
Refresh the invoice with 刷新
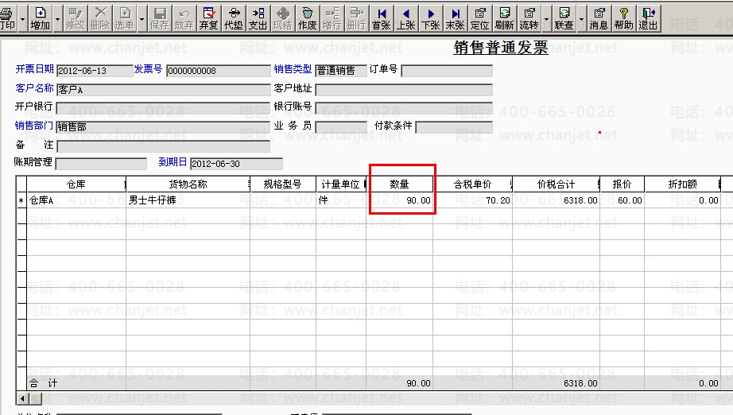[504, 18]
